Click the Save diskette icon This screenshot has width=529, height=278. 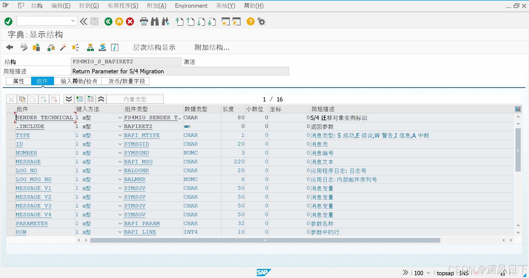95,22
